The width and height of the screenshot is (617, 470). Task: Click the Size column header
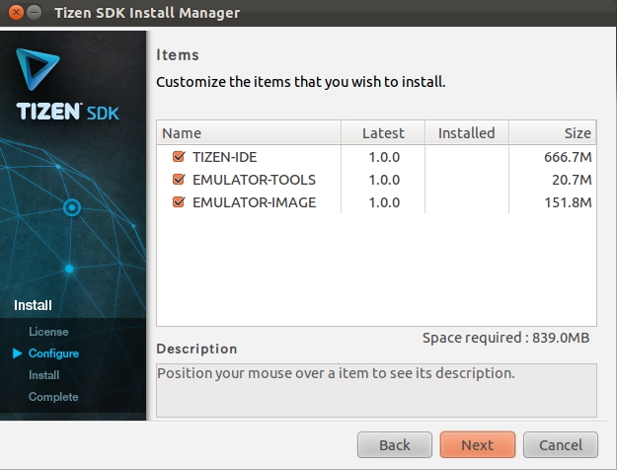[553, 133]
